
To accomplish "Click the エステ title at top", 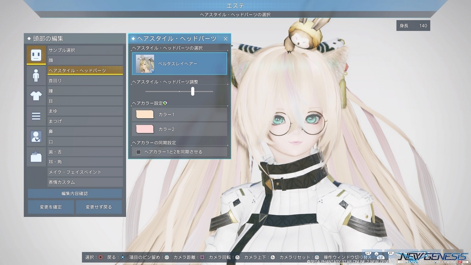I will (x=235, y=5).
